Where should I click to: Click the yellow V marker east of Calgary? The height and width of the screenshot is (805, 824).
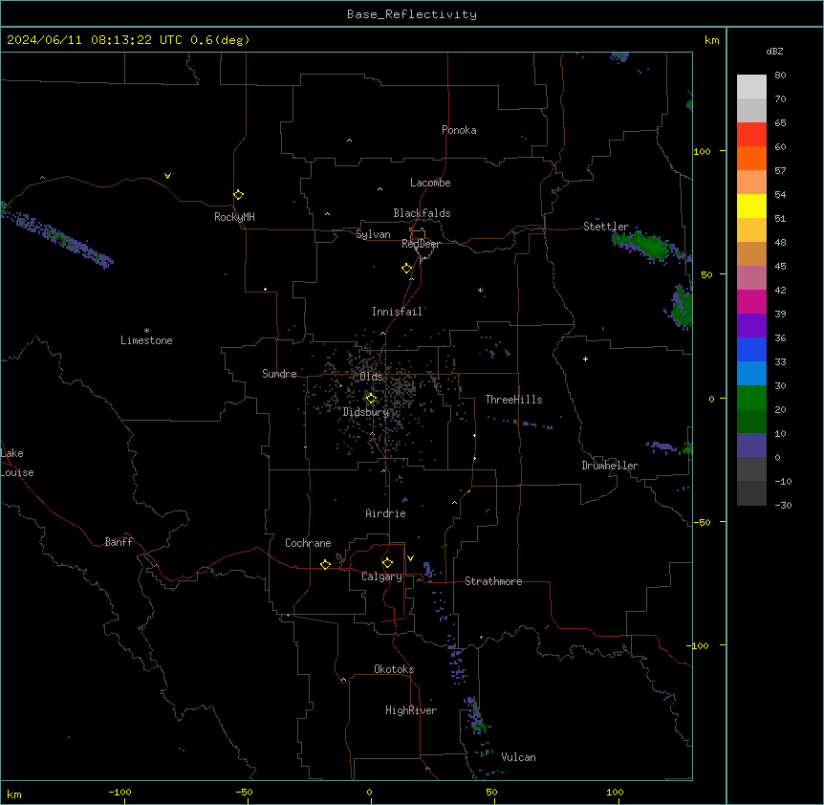[410, 558]
